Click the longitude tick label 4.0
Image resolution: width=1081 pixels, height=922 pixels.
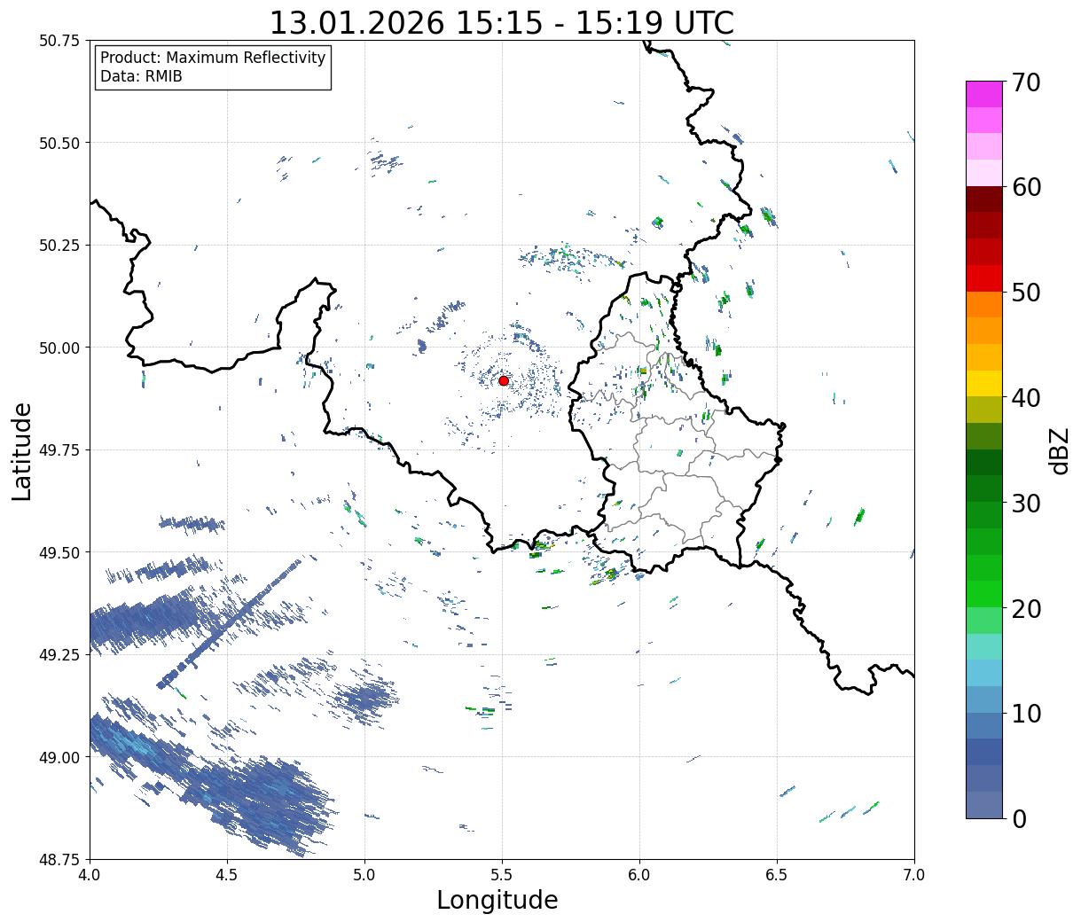pos(90,875)
